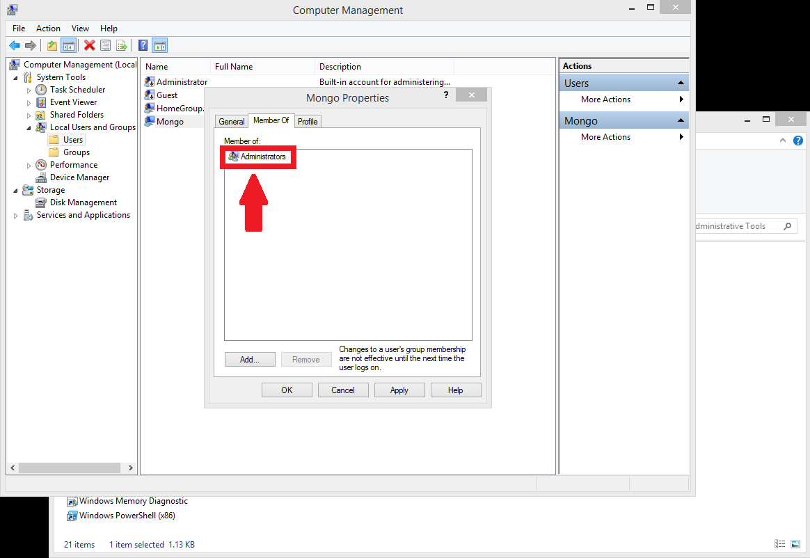810x558 pixels.
Task: Toggle the Show/Hide Action Pane toolbar icon
Action: 159,45
